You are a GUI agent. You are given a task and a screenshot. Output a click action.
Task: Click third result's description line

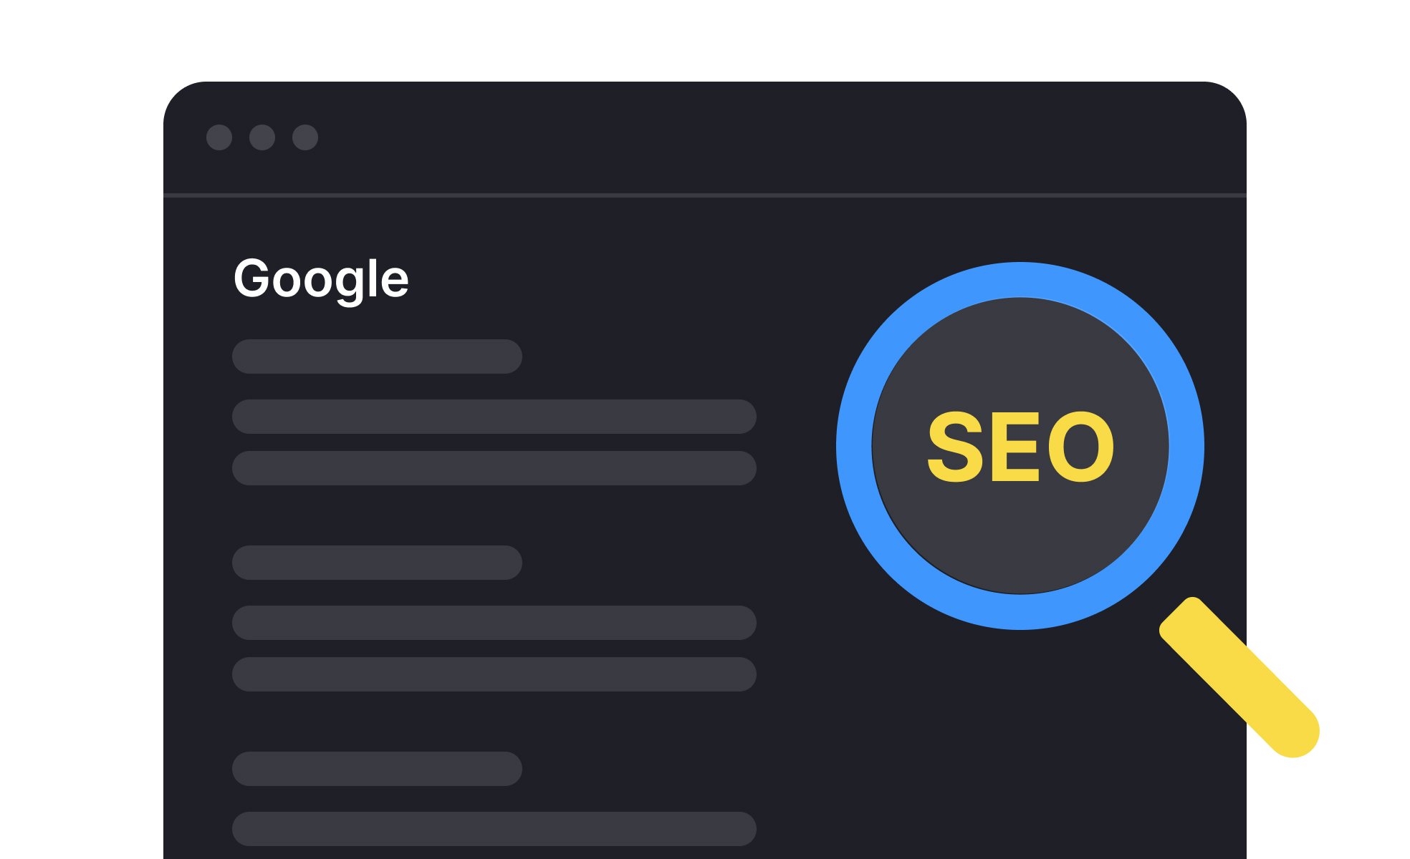(x=494, y=829)
